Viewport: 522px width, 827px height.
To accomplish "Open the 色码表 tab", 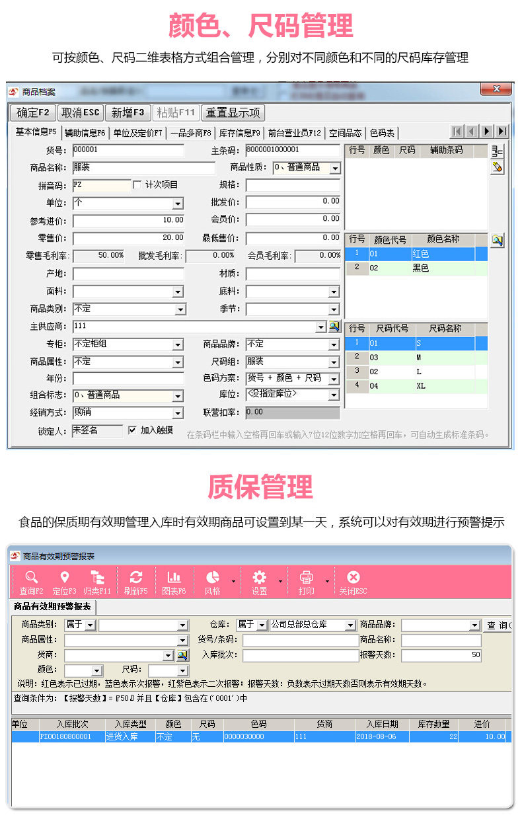I will tap(383, 133).
